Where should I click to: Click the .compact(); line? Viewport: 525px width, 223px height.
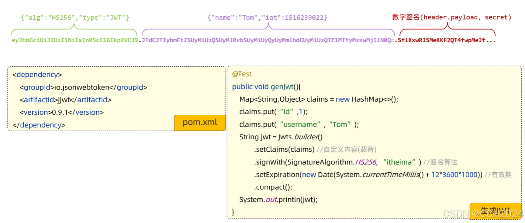click(273, 187)
